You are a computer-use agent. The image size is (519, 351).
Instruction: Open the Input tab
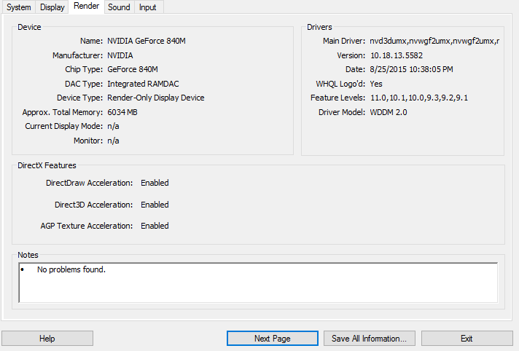(148, 7)
